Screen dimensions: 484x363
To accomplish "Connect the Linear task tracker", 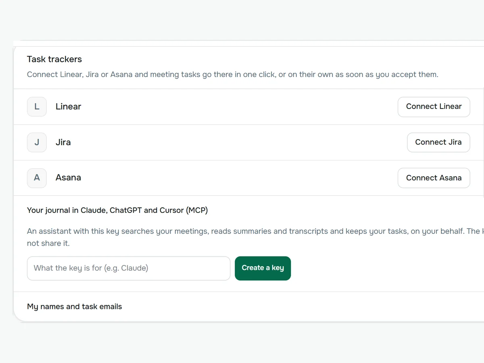I will point(434,107).
